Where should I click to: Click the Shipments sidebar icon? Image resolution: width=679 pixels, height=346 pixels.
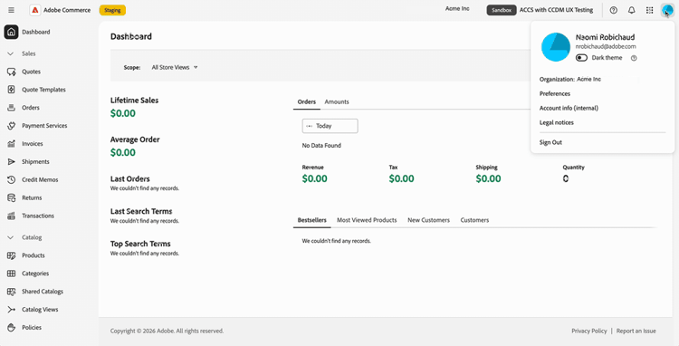[x=11, y=162]
